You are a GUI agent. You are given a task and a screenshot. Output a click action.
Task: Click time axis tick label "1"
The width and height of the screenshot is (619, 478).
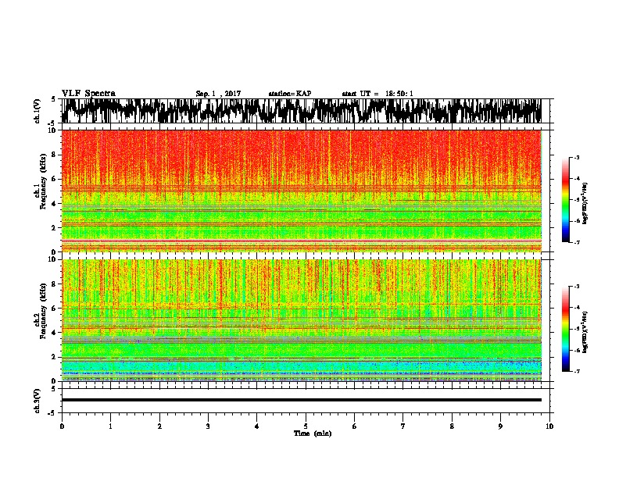click(x=110, y=426)
